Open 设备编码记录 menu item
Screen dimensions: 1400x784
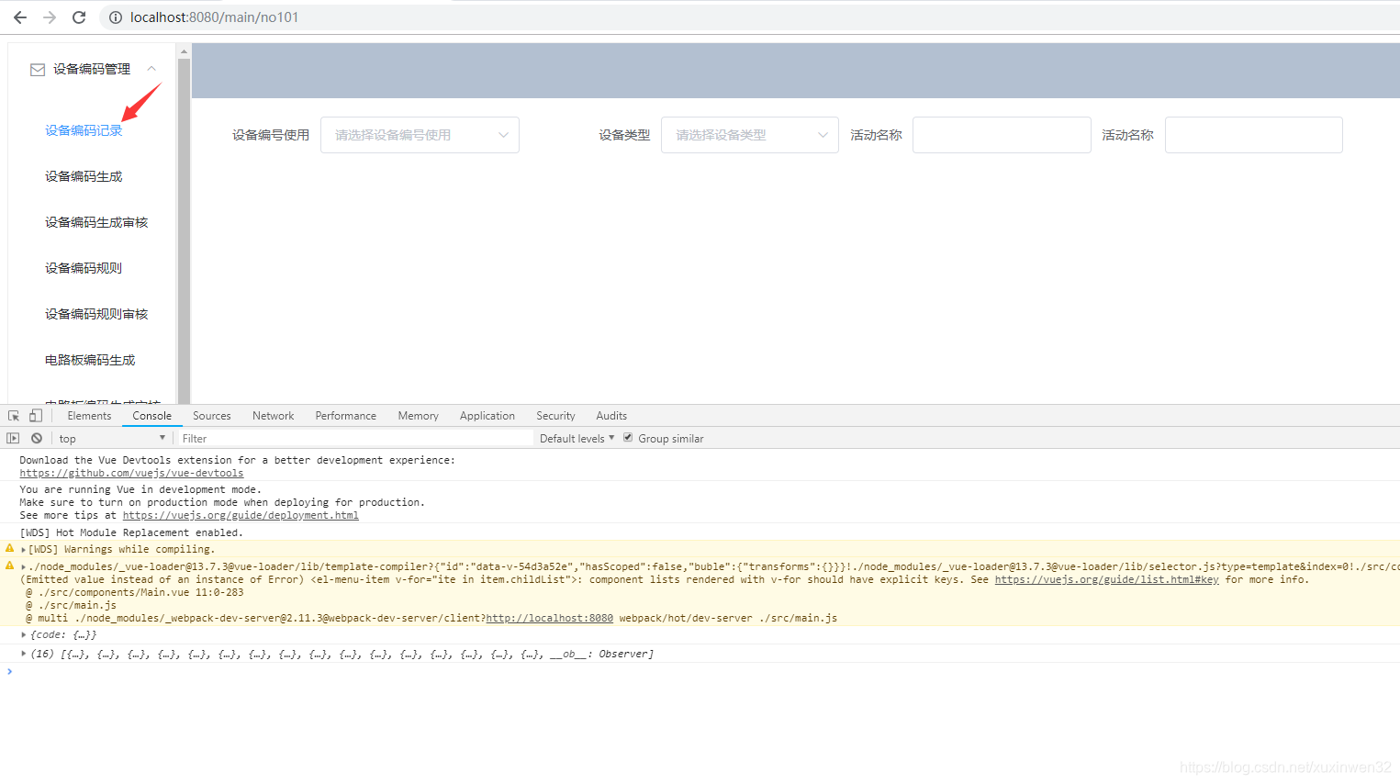tap(84, 130)
